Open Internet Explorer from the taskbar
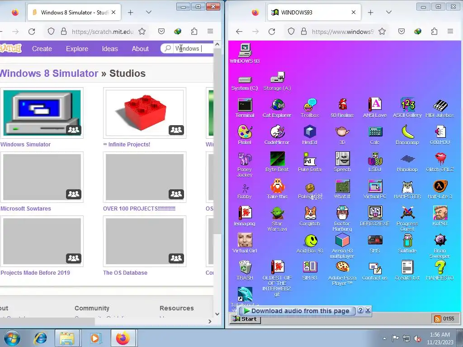 (40, 338)
